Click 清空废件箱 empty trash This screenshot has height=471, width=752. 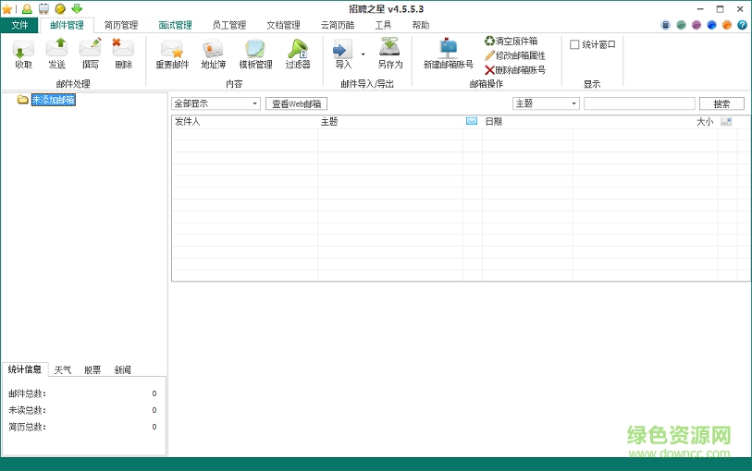(x=512, y=42)
